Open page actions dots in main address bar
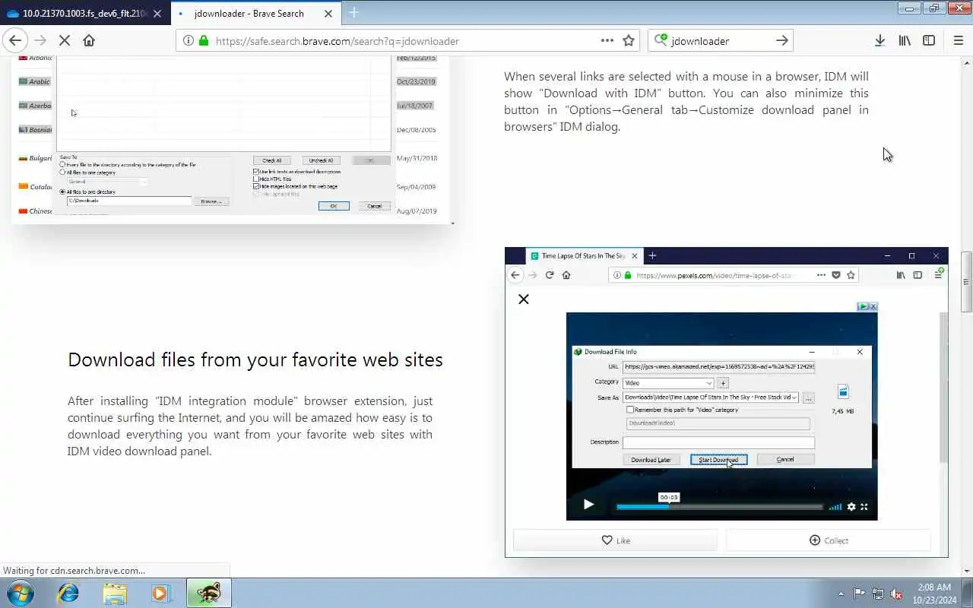 pos(607,41)
